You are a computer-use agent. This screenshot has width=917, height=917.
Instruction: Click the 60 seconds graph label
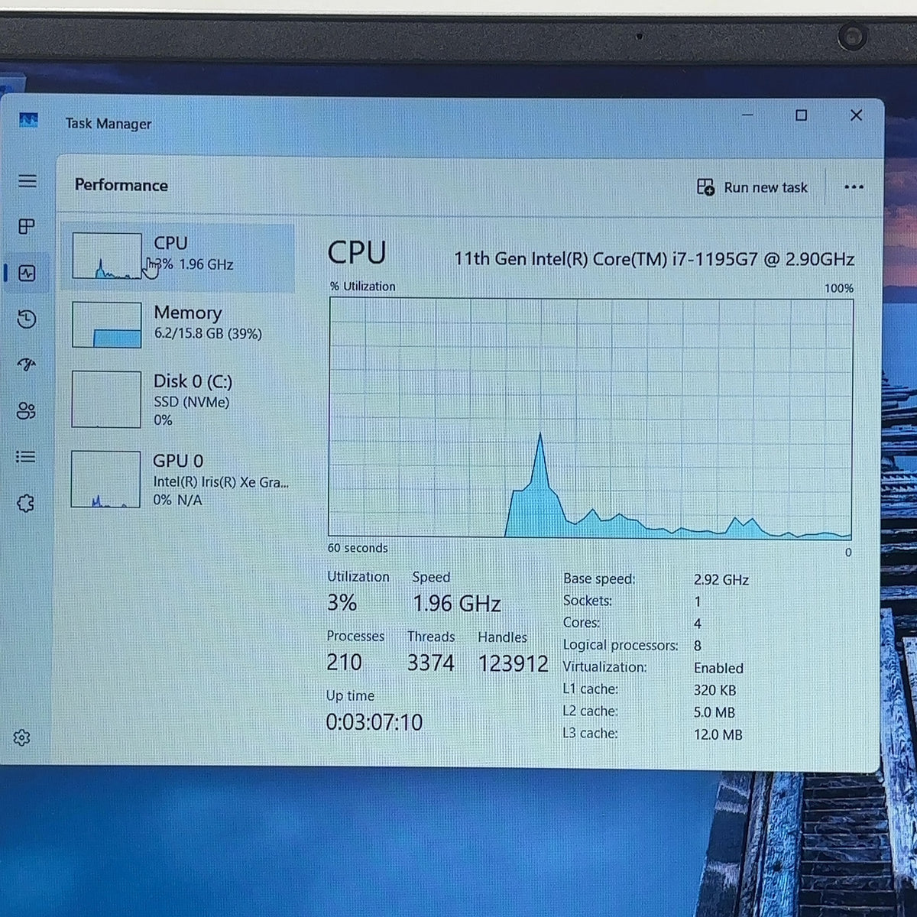click(x=358, y=548)
